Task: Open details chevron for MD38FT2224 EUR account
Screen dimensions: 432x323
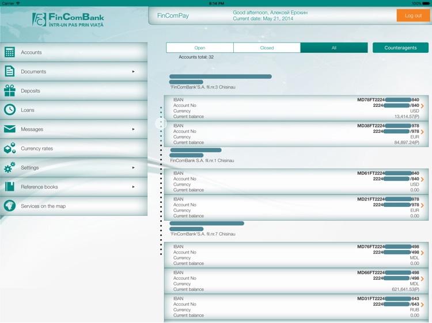Action: (422, 132)
